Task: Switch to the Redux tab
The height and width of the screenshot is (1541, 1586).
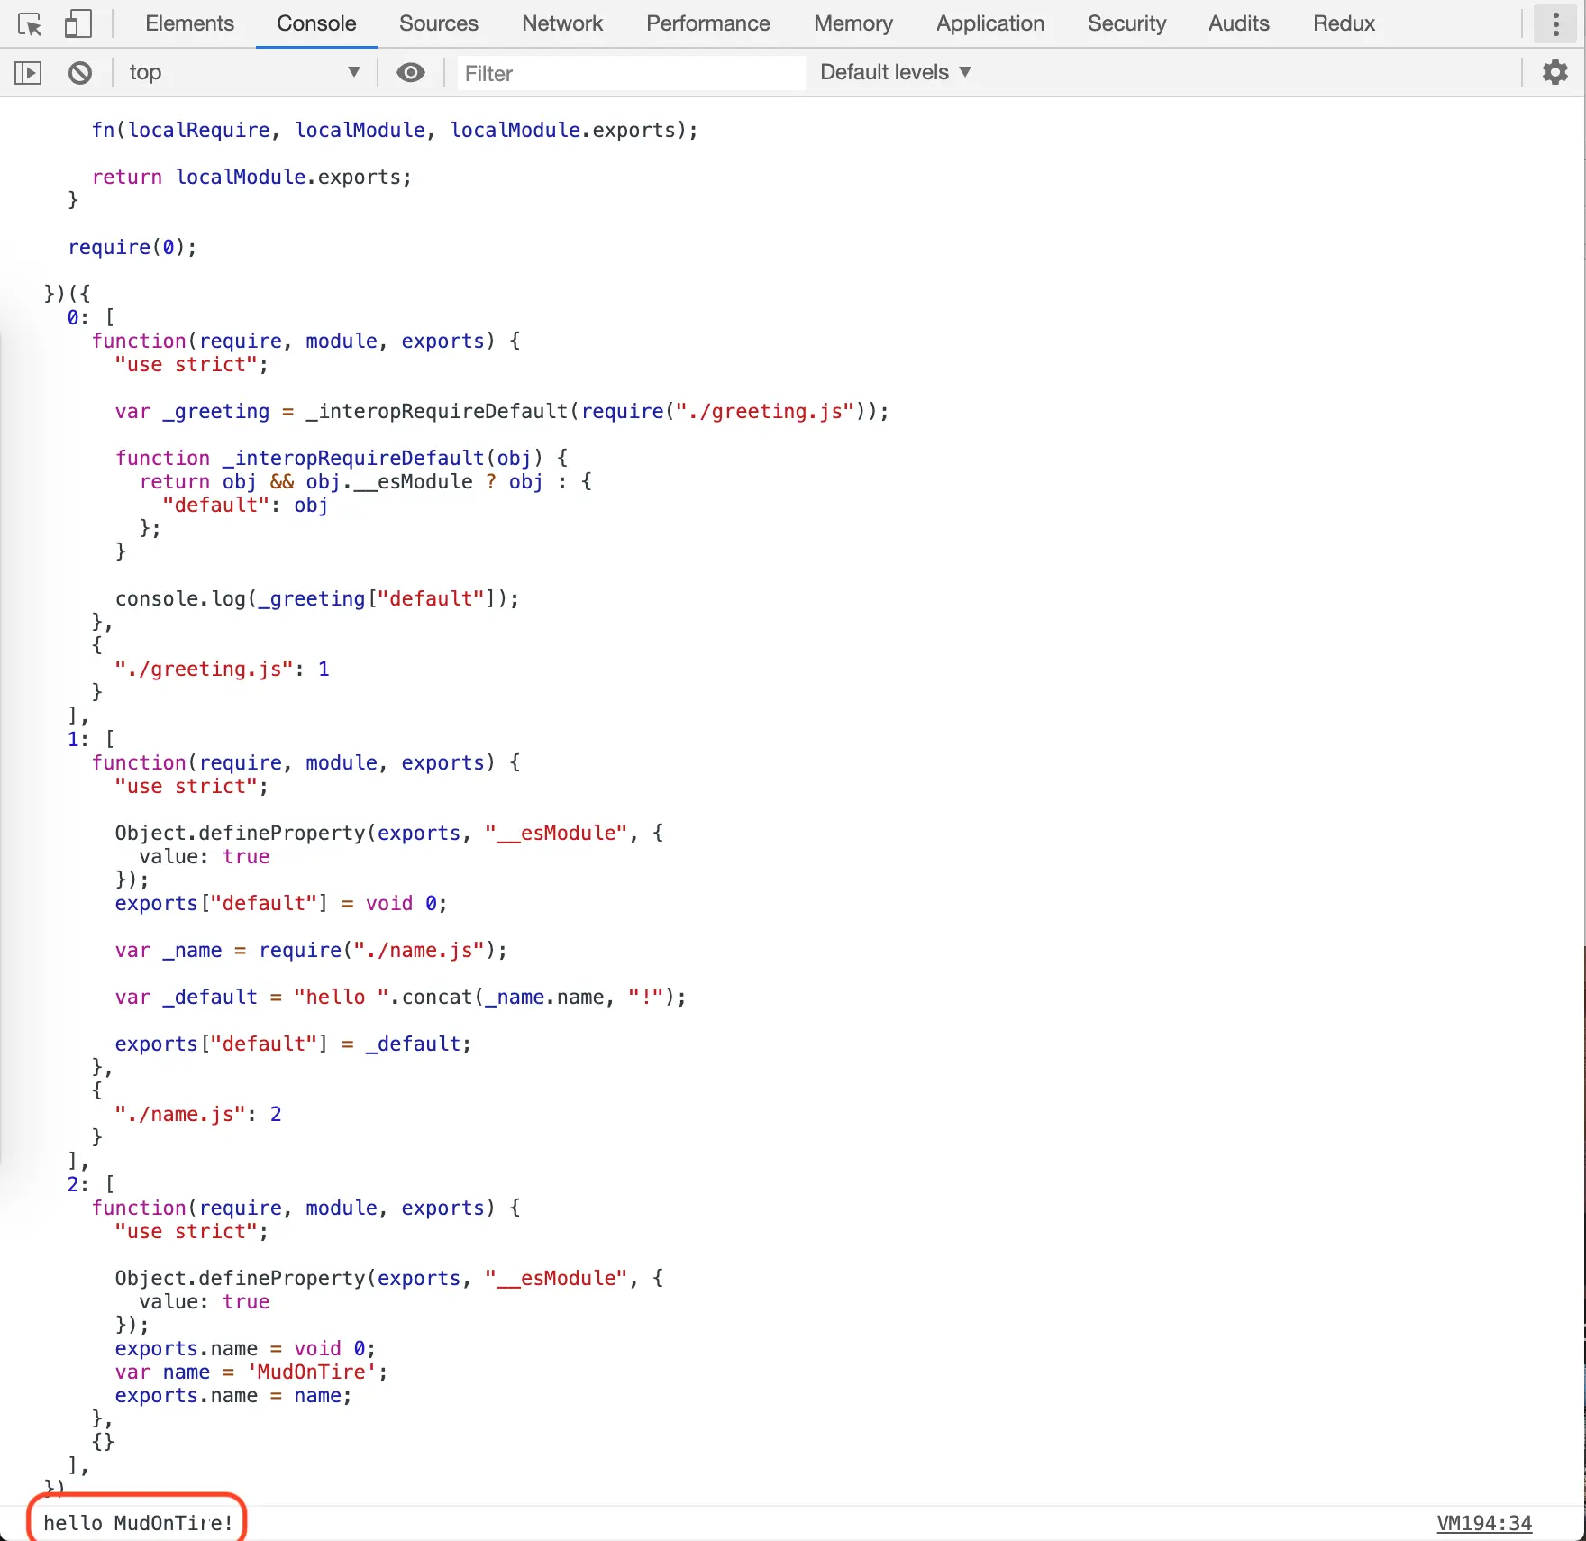Action: (1344, 23)
